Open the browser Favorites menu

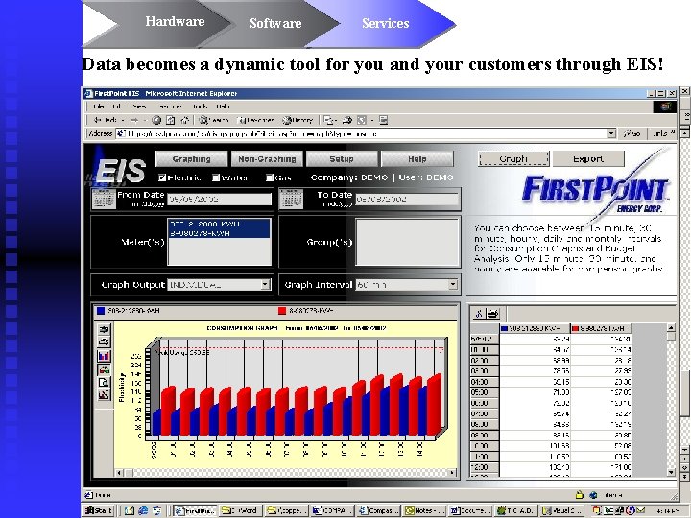(171, 106)
